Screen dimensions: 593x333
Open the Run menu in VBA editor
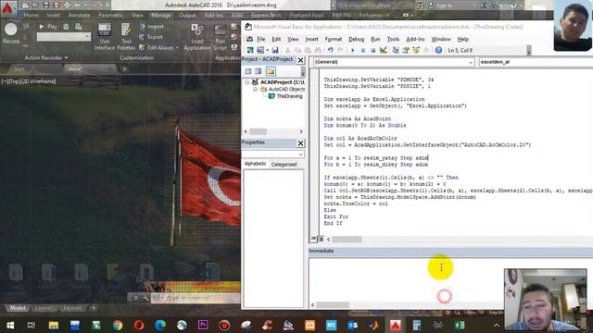click(375, 39)
